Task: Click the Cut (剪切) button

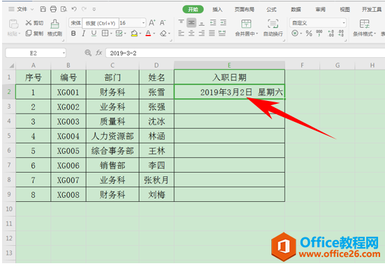Action: [34, 23]
